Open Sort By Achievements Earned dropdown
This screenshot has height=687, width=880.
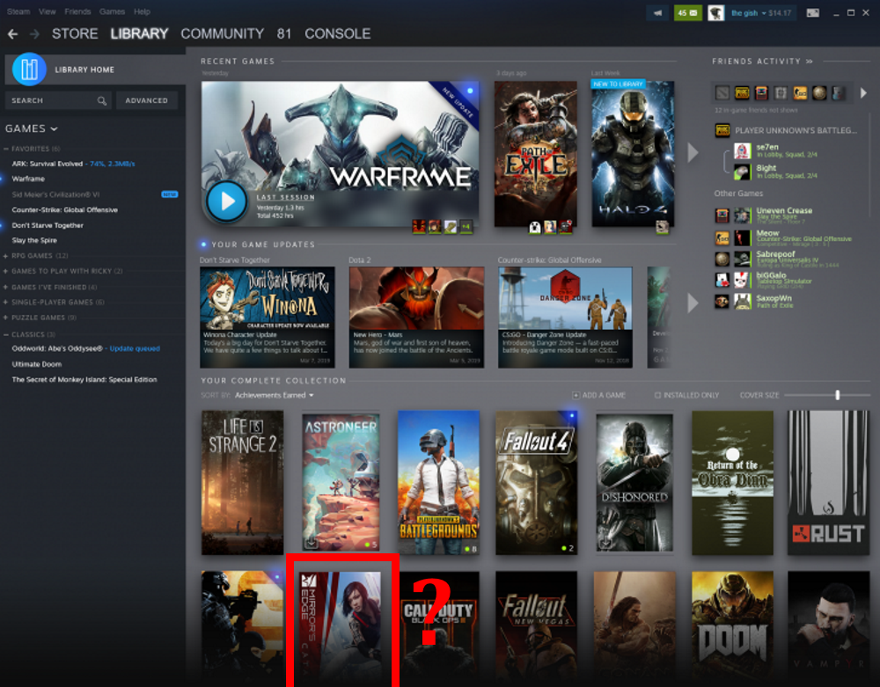click(x=274, y=396)
